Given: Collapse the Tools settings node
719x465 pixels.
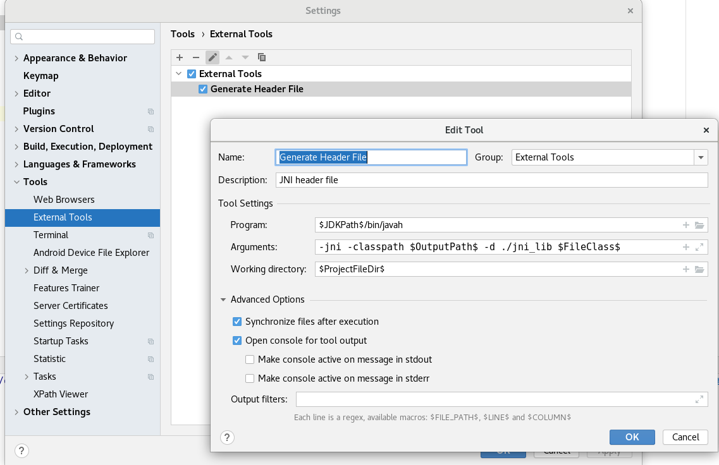Looking at the screenshot, I should (x=16, y=182).
